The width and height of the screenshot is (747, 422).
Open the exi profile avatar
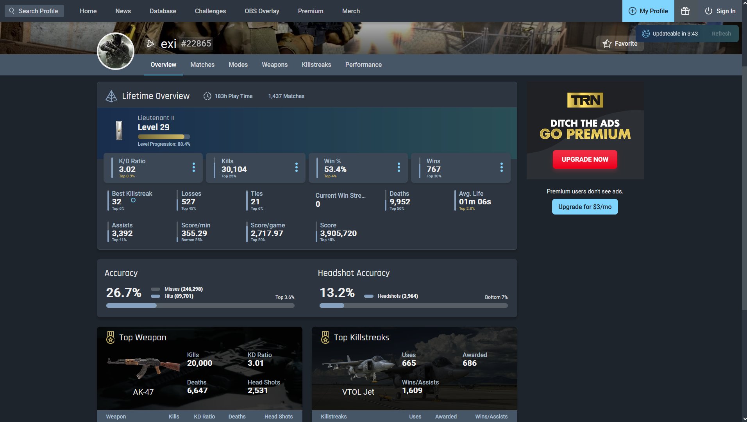(x=116, y=51)
